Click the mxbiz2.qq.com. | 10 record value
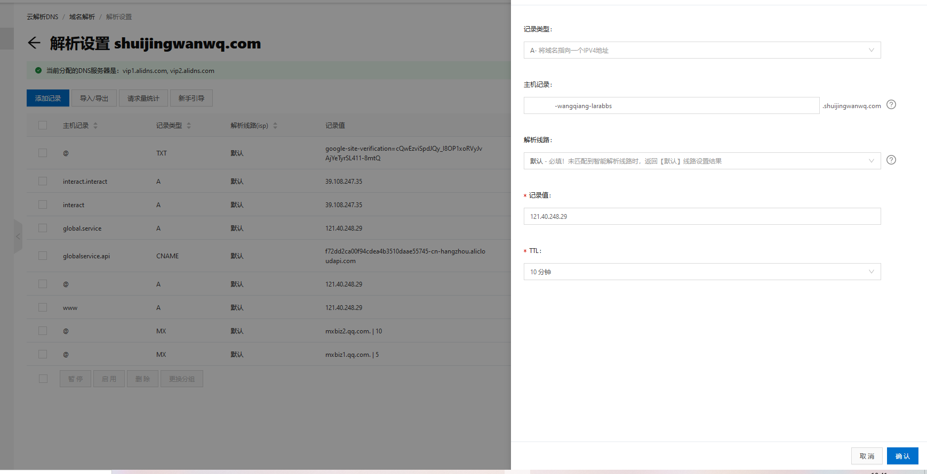 (354, 331)
